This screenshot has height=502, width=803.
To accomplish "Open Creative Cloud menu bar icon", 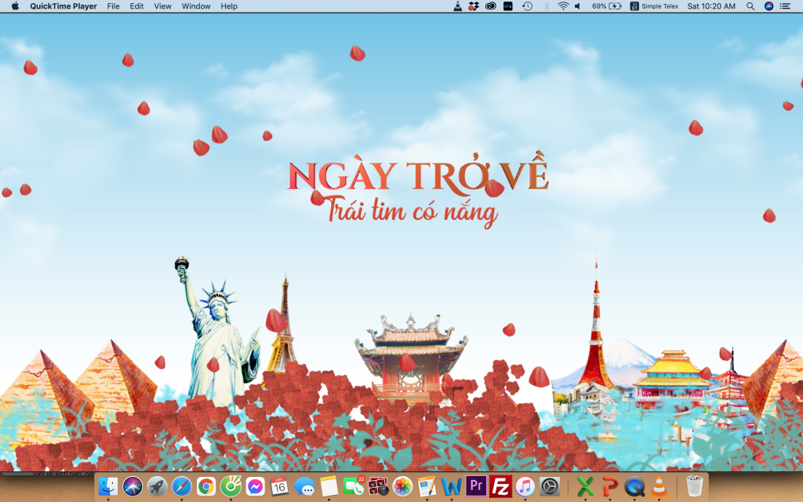I will (491, 6).
